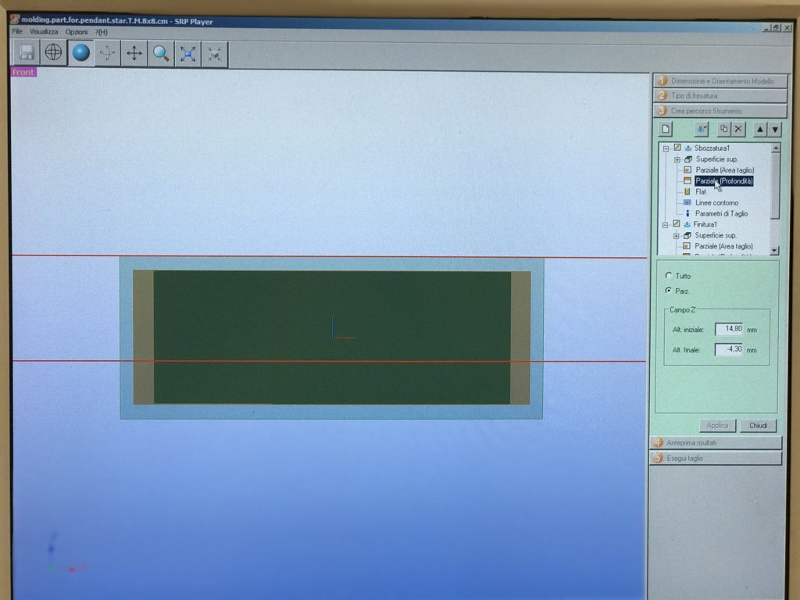The height and width of the screenshot is (600, 800).
Task: Click the Applica button
Action: click(717, 425)
